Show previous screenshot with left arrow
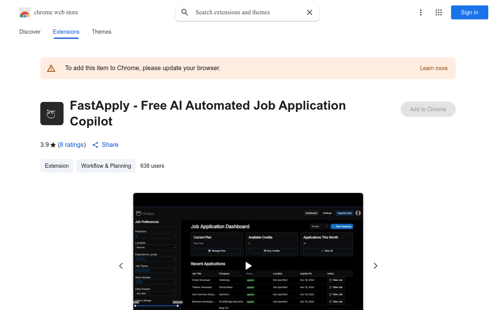 pyautogui.click(x=121, y=266)
